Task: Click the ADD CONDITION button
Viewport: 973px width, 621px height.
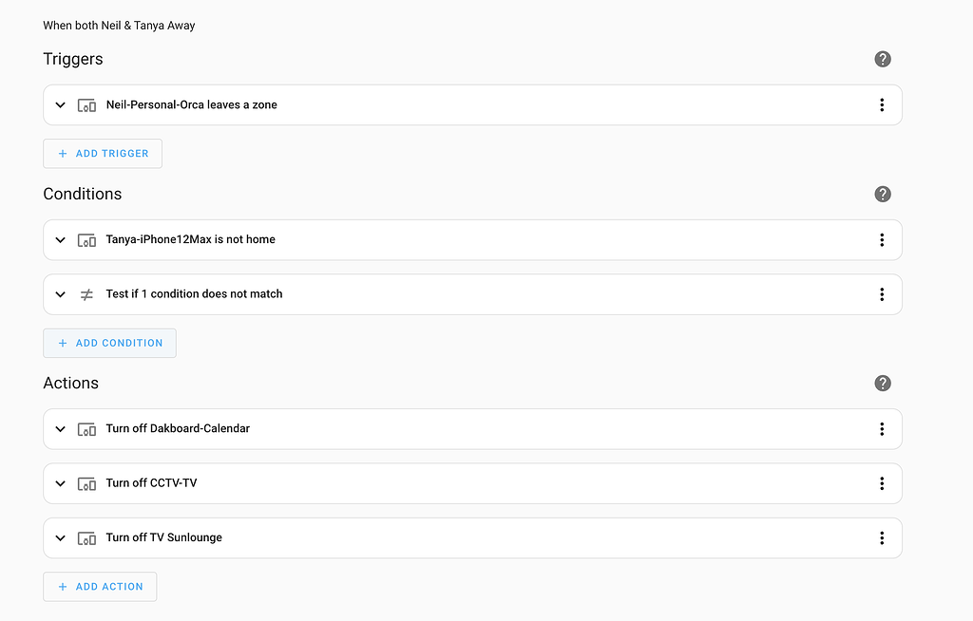Action: (x=109, y=343)
